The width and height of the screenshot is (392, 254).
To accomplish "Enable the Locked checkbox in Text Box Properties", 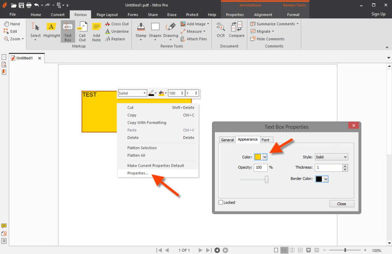I will coord(220,202).
